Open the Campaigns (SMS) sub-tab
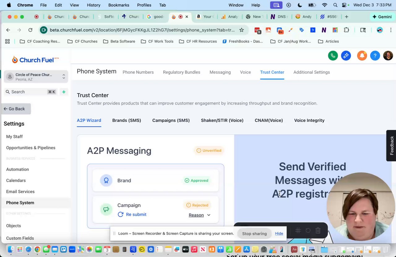Screen dimensions: 396x257 [171, 120]
